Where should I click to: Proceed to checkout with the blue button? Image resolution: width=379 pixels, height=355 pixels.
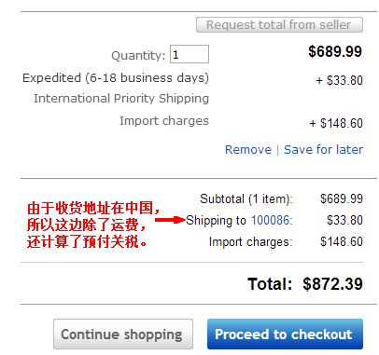[x=285, y=335]
